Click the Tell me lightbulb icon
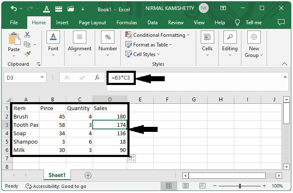The height and width of the screenshot is (193, 293). tap(238, 23)
